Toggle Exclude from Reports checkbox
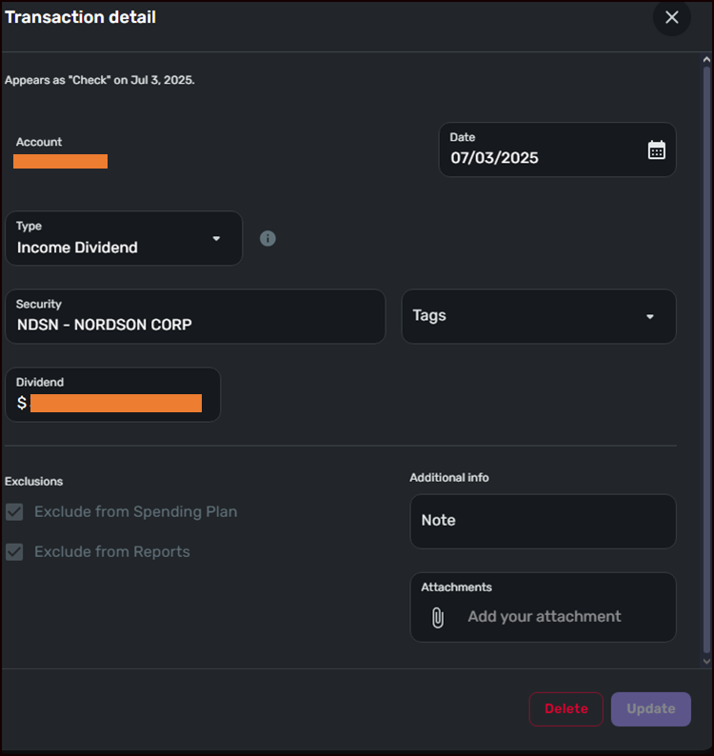The height and width of the screenshot is (756, 714). coord(14,552)
